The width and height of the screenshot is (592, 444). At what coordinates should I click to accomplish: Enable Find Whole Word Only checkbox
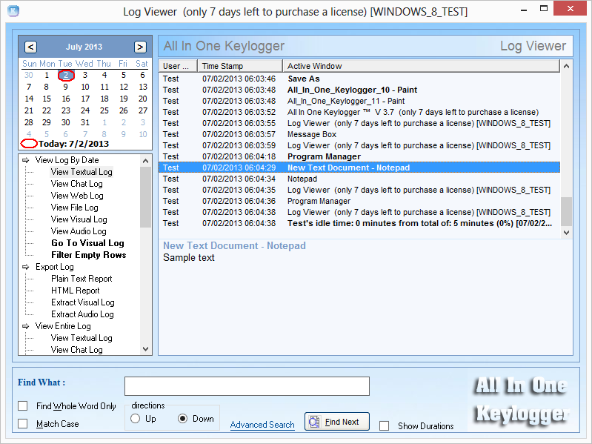click(23, 406)
